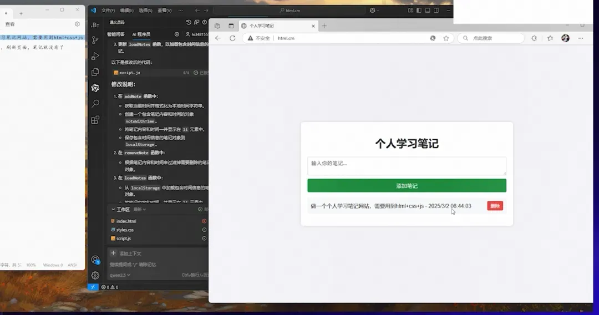Open index.html in the 工作区 list
599x315 pixels.
126,221
